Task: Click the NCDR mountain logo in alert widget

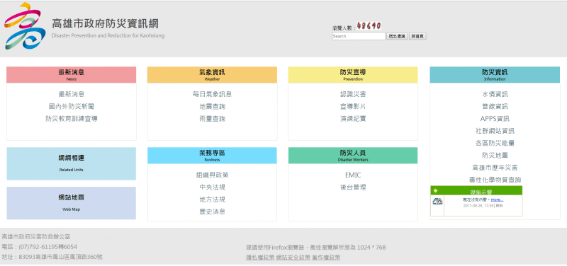Action: [437, 201]
